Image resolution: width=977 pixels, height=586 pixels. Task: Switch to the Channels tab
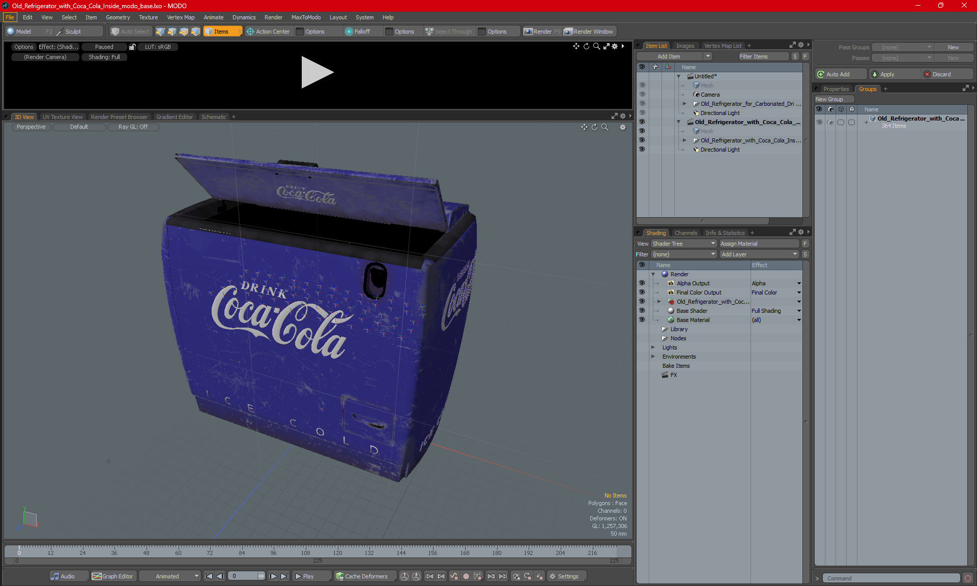(x=686, y=233)
